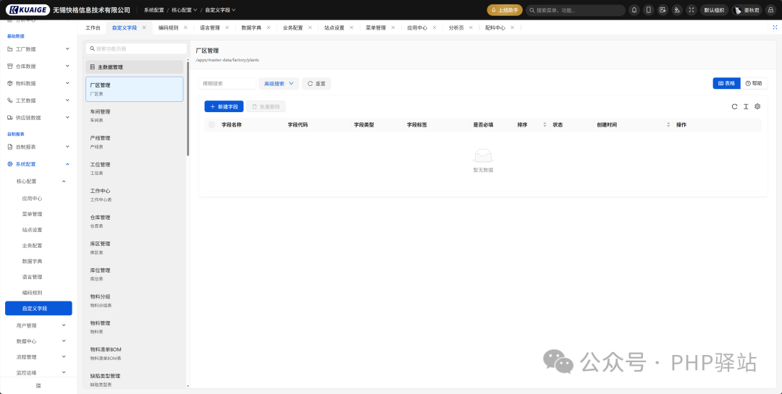Click the sidebar collapse icon at bottom

(38, 385)
